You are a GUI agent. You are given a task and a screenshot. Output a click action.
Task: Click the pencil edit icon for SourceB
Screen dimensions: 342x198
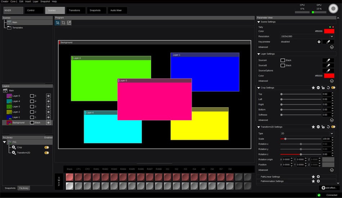[328, 66]
